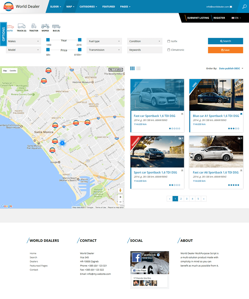Zoom out the map with minus button
The width and height of the screenshot is (249, 299).
(x=121, y=202)
